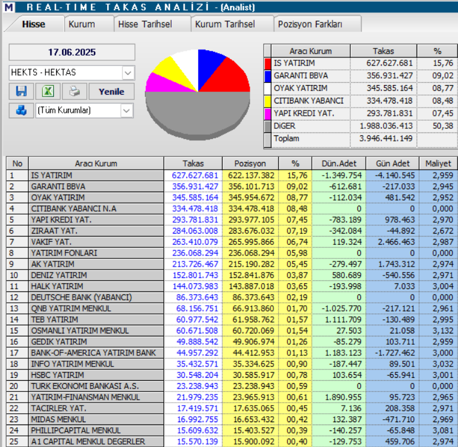Click the save (floppy disk) icon
The width and height of the screenshot is (458, 447).
click(x=21, y=91)
